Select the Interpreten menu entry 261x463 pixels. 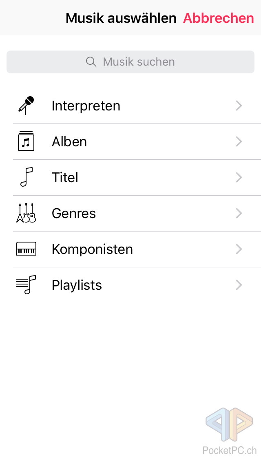[x=86, y=106]
